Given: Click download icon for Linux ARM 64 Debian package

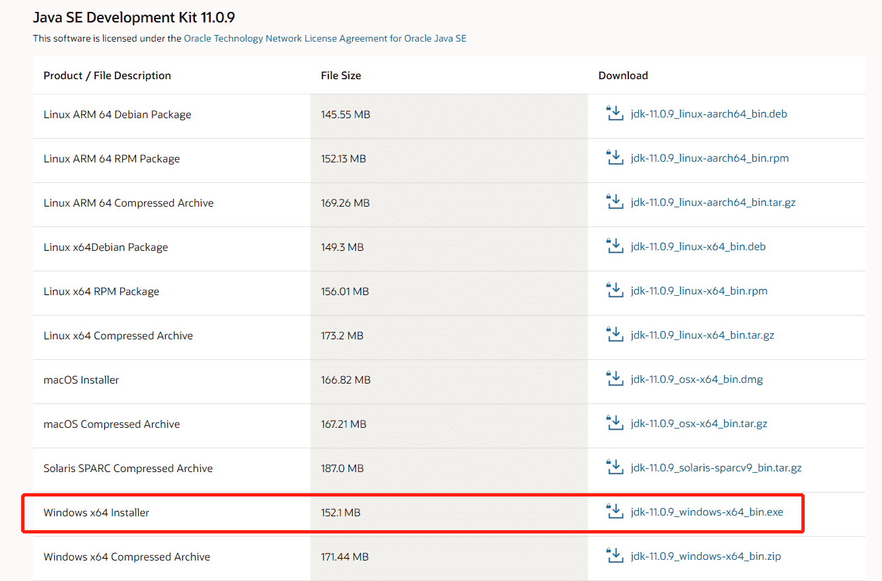Looking at the screenshot, I should (x=614, y=114).
